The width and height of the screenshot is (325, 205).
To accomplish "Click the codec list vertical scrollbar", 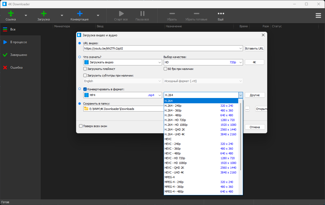I will tap(241, 137).
